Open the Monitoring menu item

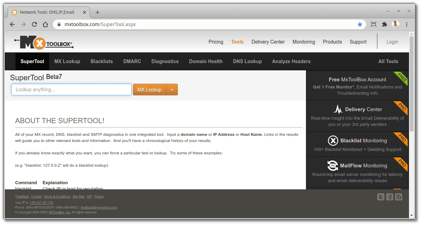point(304,42)
